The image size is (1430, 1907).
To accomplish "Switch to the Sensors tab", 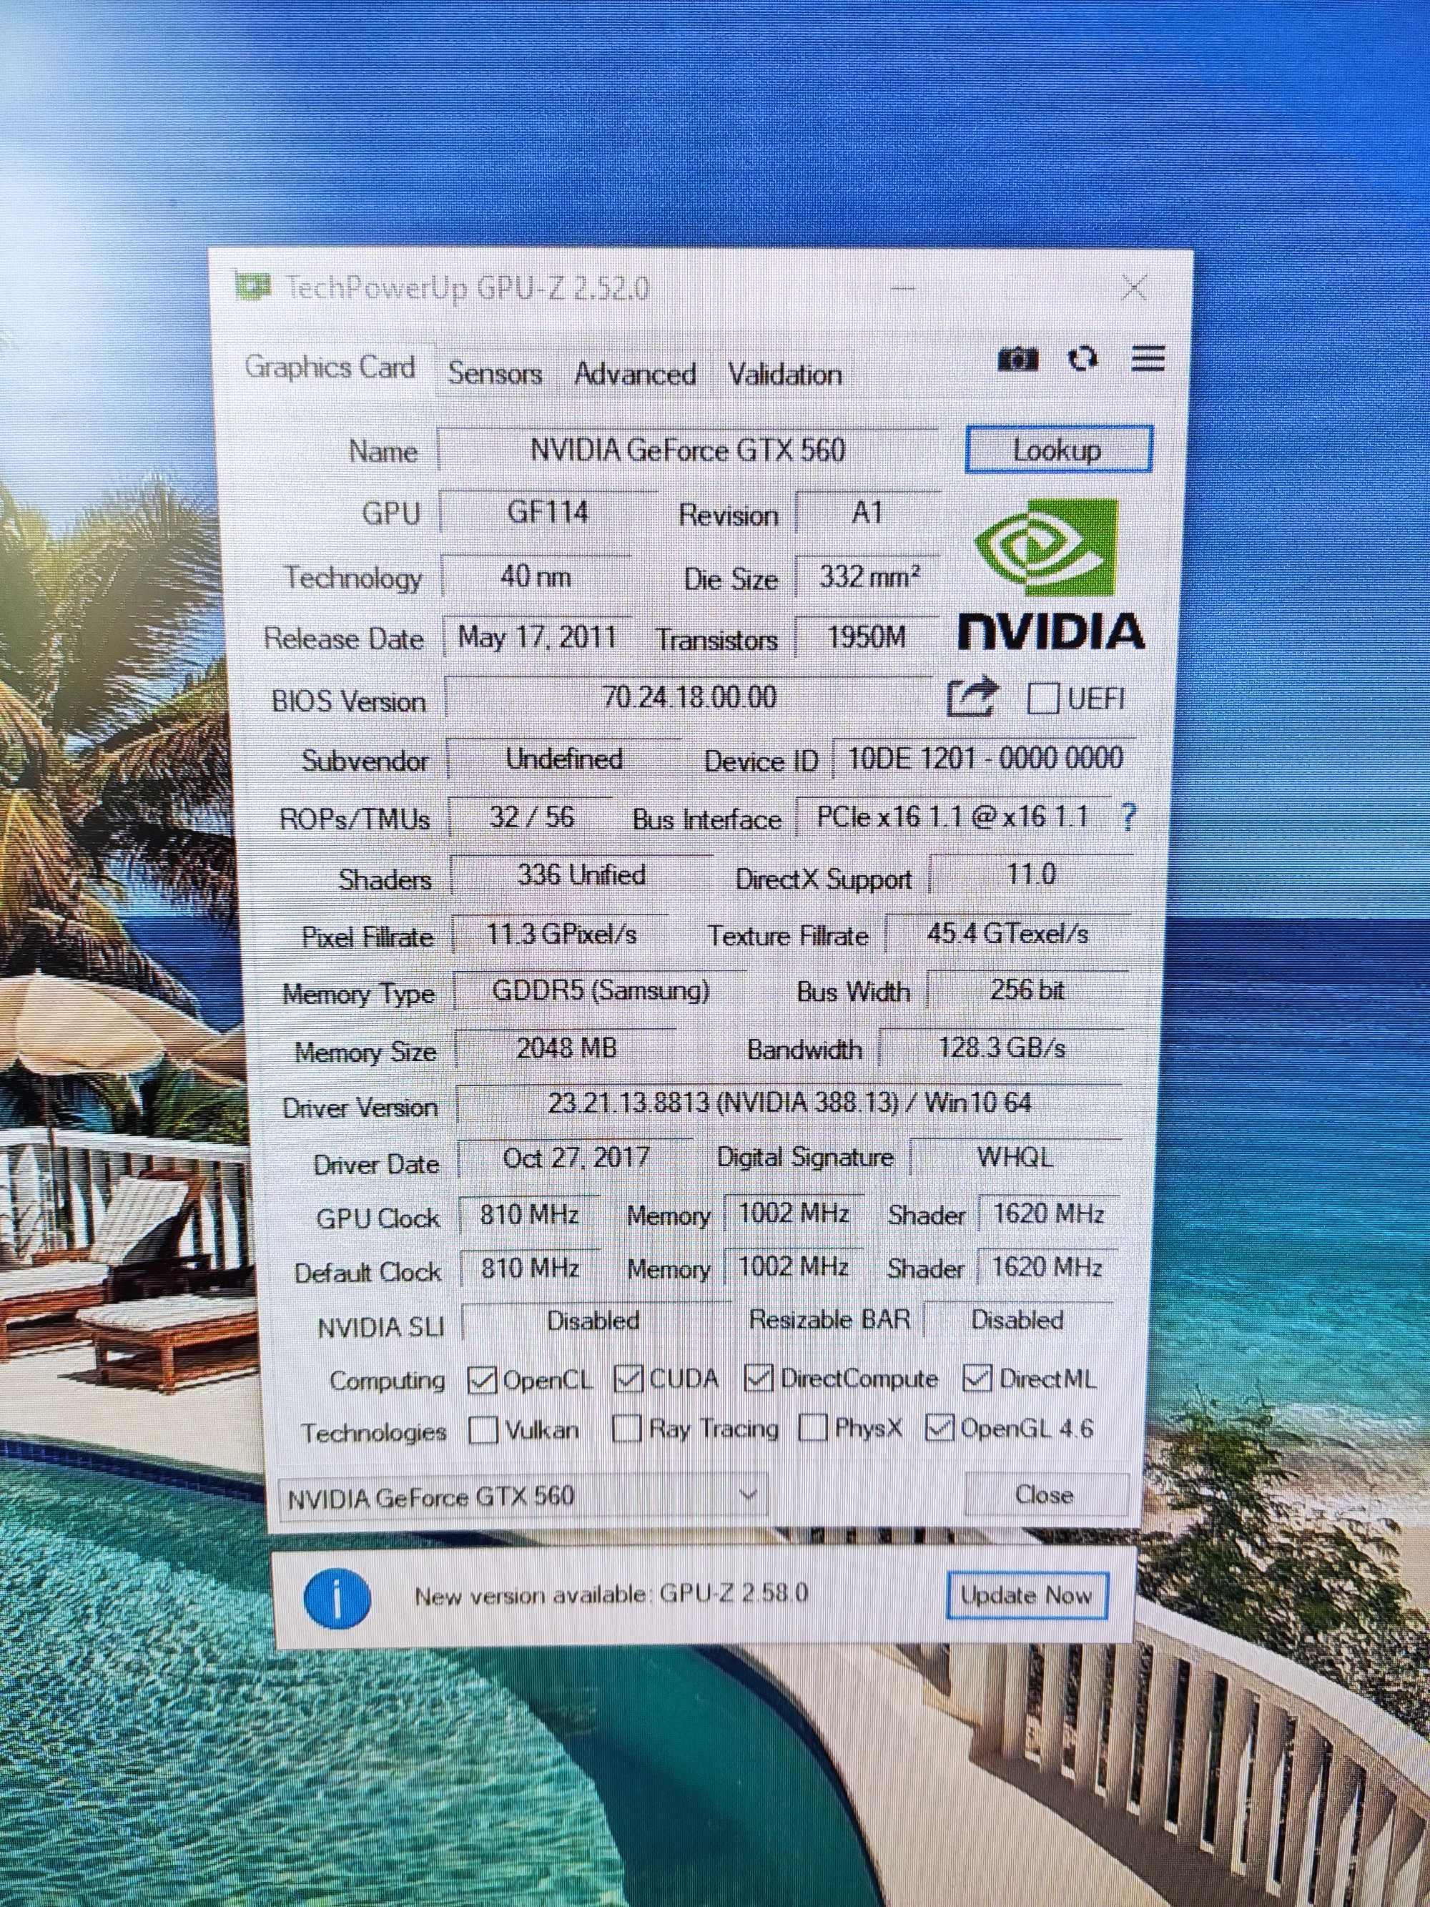I will click(x=495, y=373).
